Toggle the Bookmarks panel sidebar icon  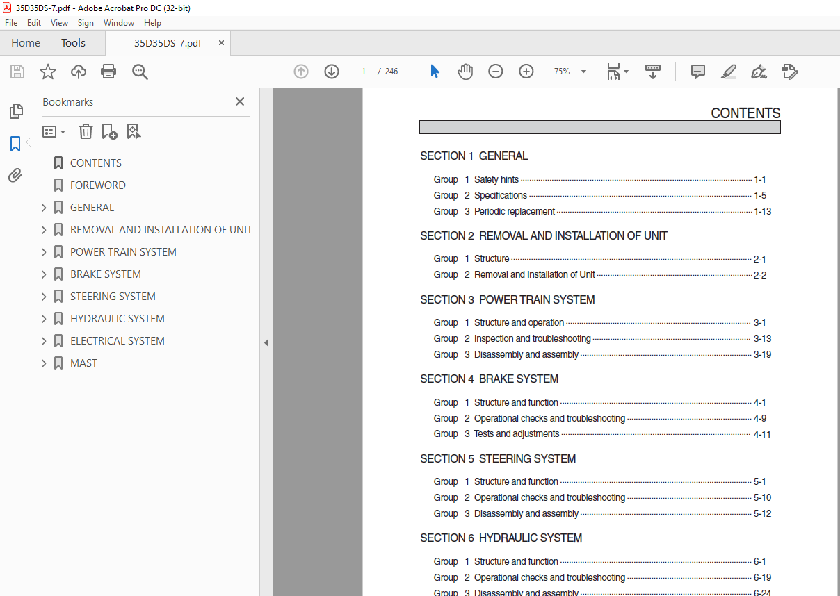15,144
